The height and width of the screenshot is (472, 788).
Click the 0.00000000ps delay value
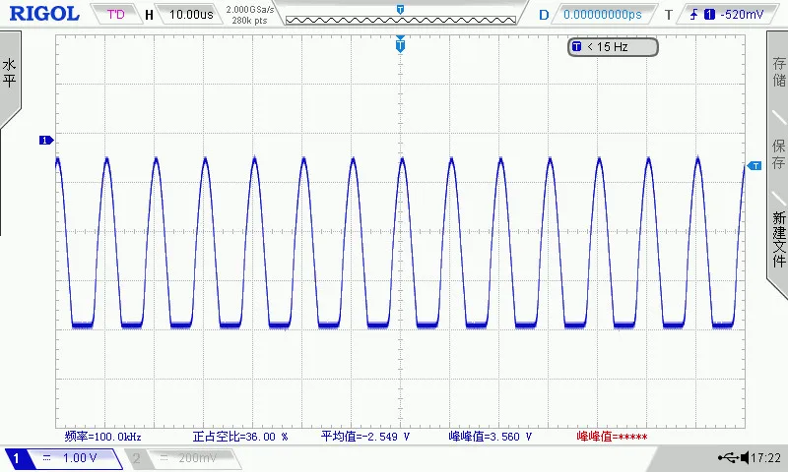pyautogui.click(x=603, y=15)
